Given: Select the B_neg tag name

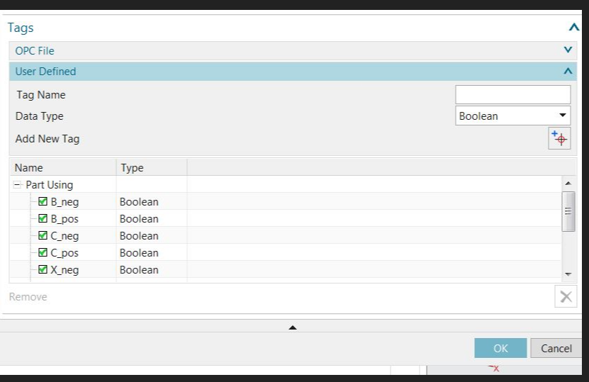Looking at the screenshot, I should point(64,202).
